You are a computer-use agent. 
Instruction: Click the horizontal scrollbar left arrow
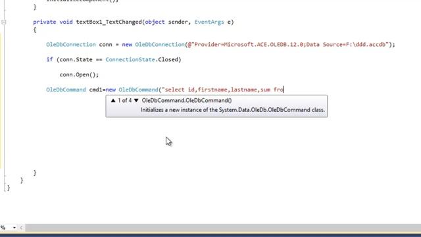[x=21, y=228]
